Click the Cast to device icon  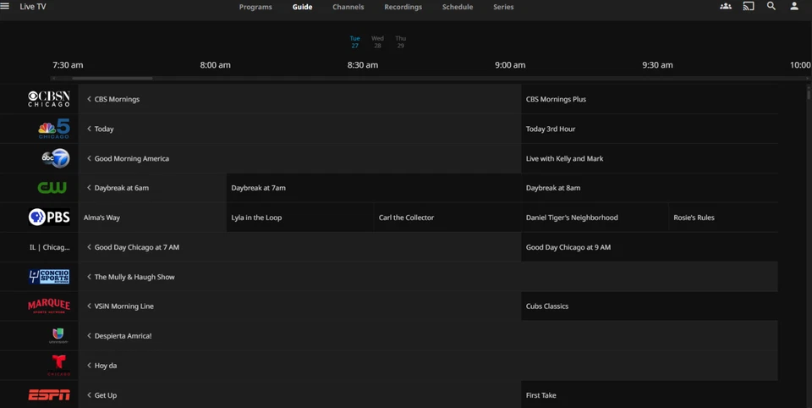point(749,6)
